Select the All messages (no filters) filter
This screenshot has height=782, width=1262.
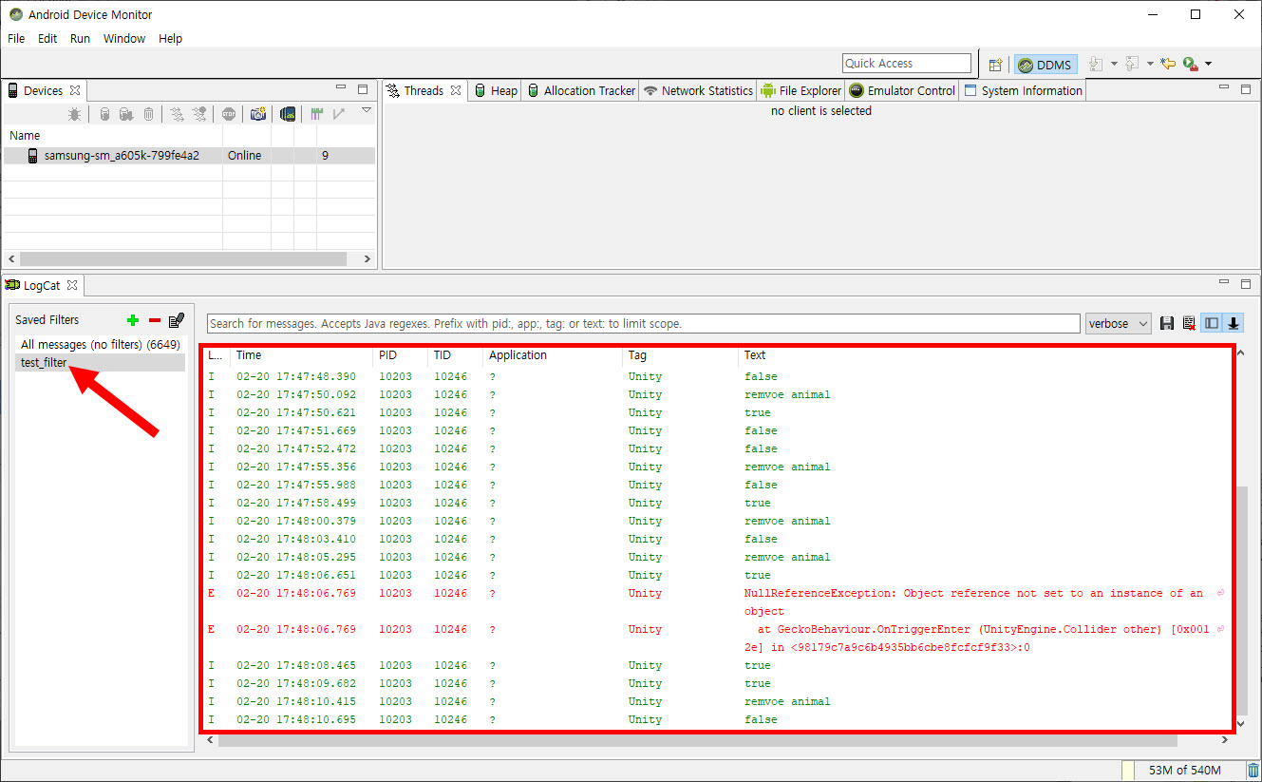[x=101, y=344]
